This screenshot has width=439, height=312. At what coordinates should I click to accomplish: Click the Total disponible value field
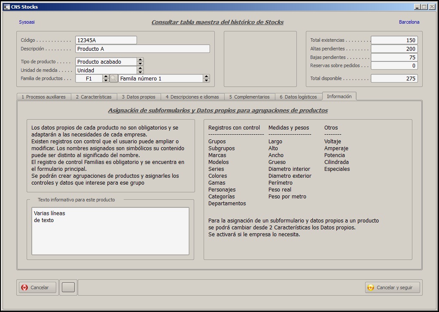click(394, 79)
